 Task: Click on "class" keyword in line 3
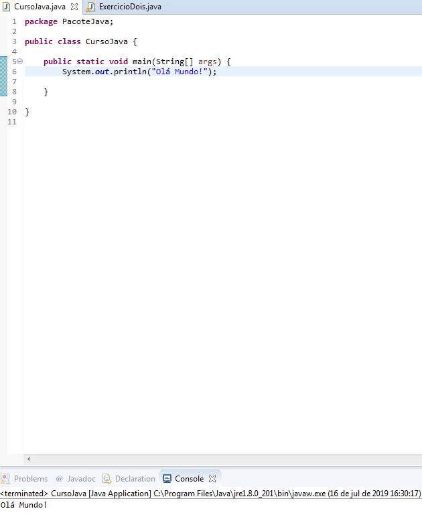69,41
